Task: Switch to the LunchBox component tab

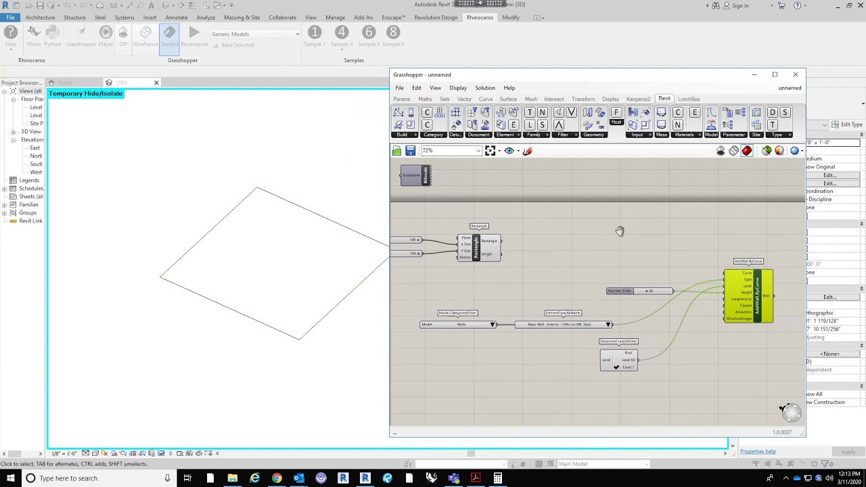Action: point(689,99)
